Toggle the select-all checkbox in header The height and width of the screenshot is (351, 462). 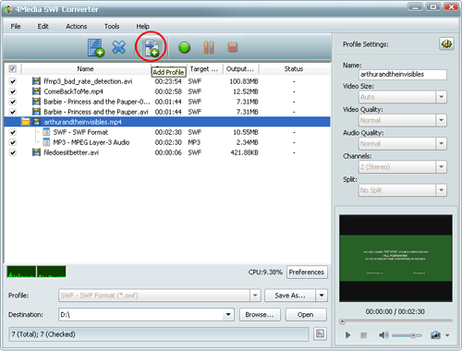13,68
